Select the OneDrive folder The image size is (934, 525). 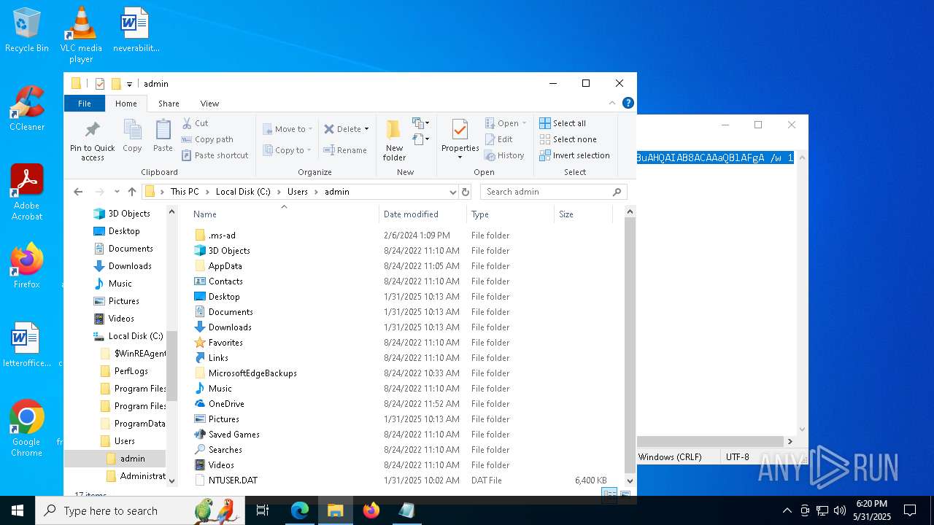click(x=226, y=404)
